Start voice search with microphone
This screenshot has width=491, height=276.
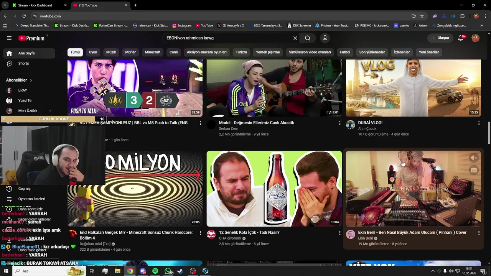point(325,38)
